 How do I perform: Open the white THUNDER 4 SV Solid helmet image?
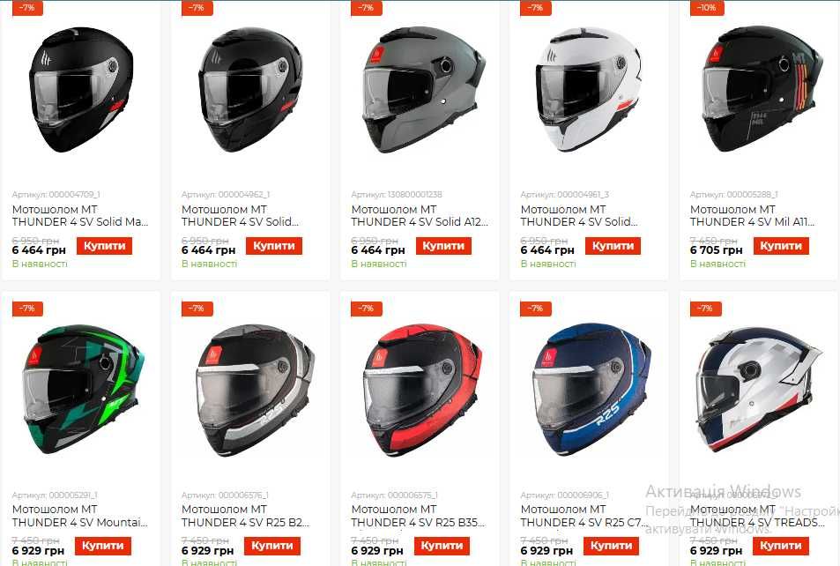click(588, 90)
